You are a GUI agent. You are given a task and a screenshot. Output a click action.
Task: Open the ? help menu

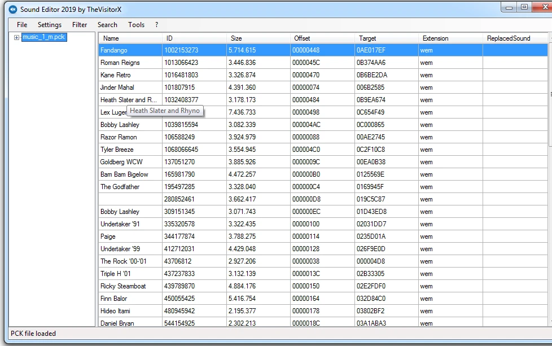coord(156,25)
